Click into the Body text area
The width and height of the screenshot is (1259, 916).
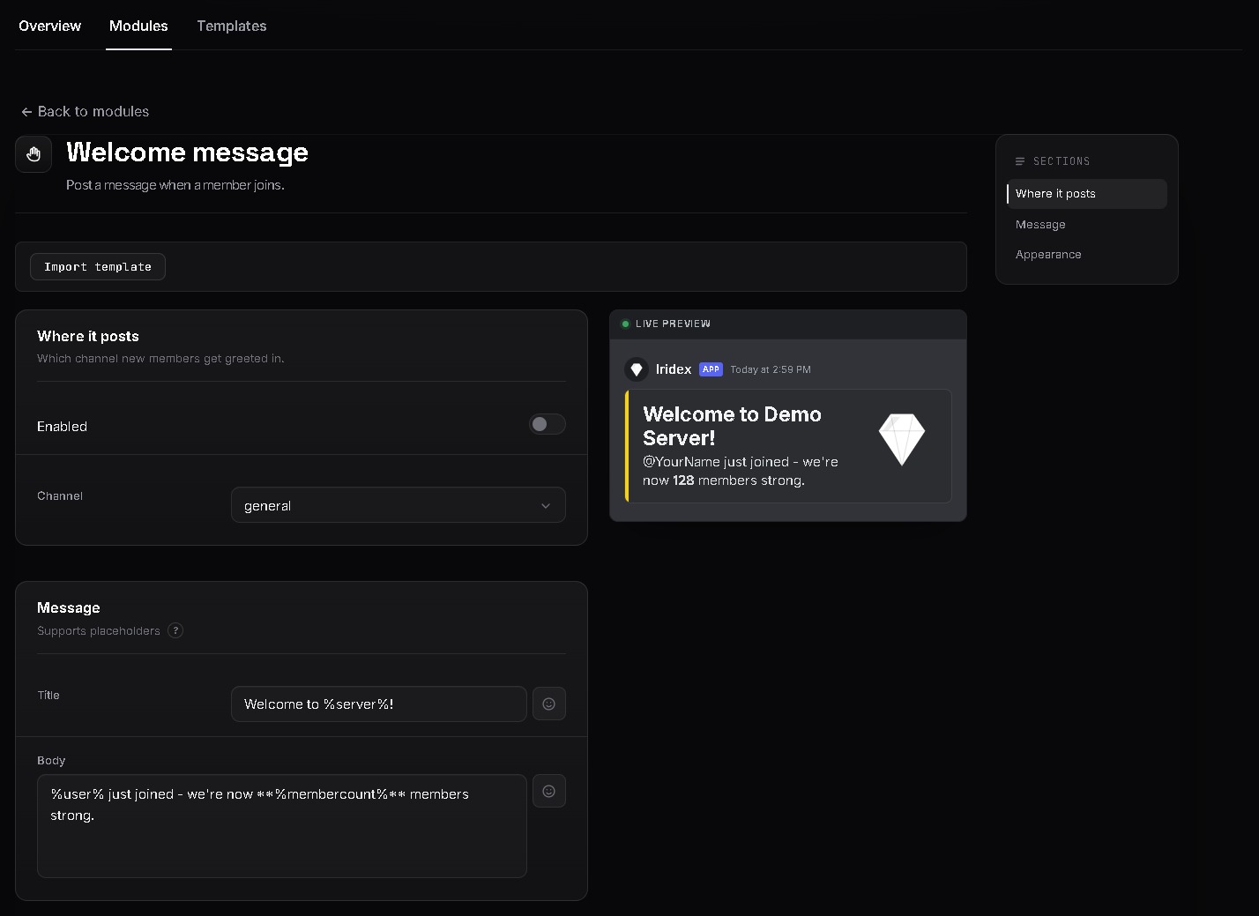(x=282, y=826)
